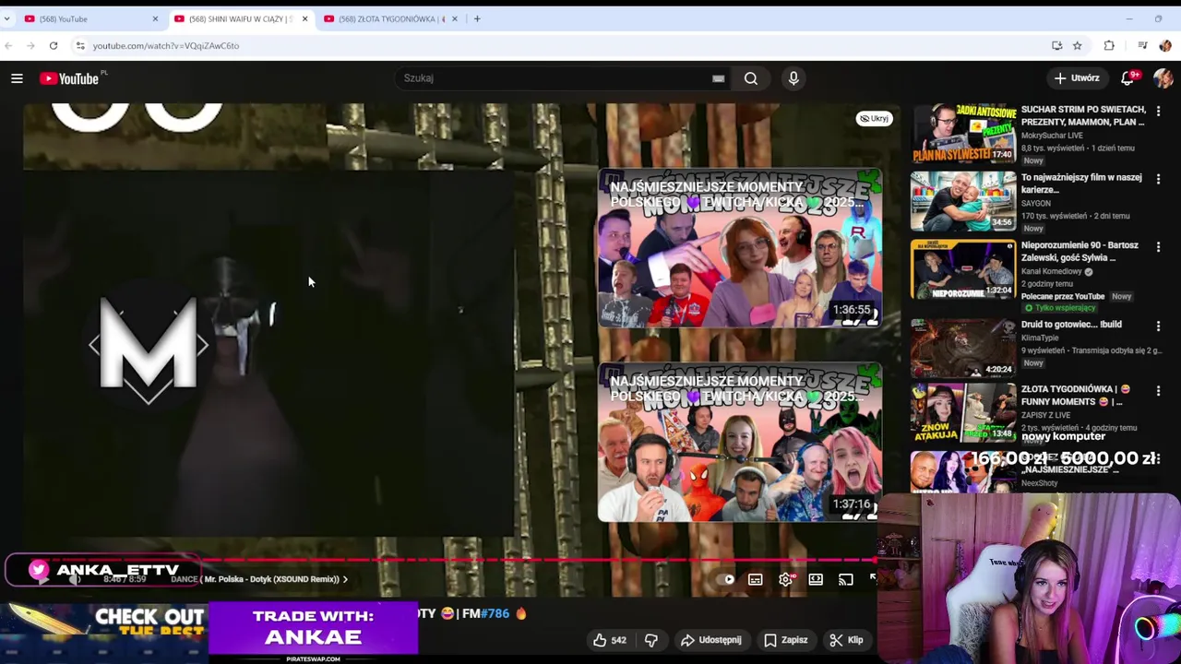Viewport: 1181px width, 664px height.
Task: Seek on the red video progress bar
Action: (x=449, y=560)
